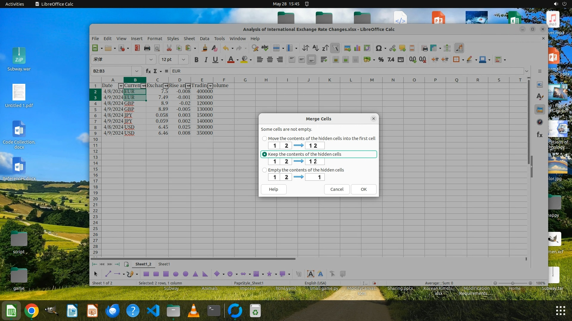
Task: Click the Bold formatting icon
Action: tap(196, 60)
